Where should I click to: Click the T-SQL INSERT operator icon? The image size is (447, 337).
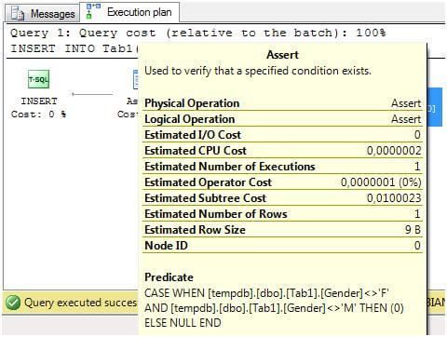(38, 79)
